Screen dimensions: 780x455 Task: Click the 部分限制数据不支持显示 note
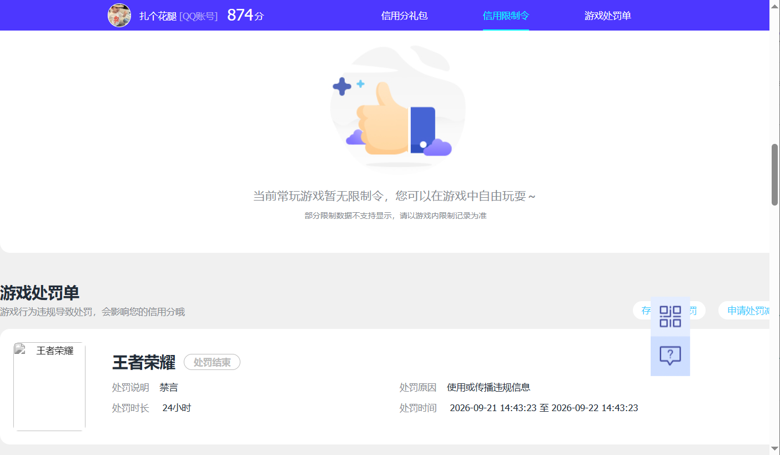coord(395,216)
